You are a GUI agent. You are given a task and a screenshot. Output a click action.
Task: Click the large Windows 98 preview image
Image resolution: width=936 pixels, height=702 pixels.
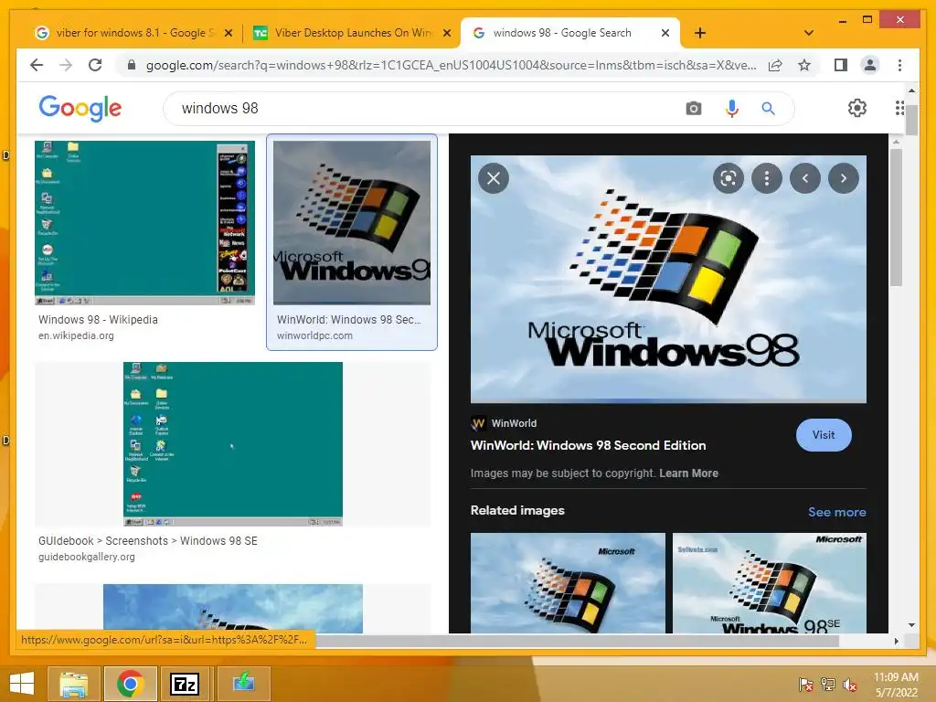coord(668,280)
